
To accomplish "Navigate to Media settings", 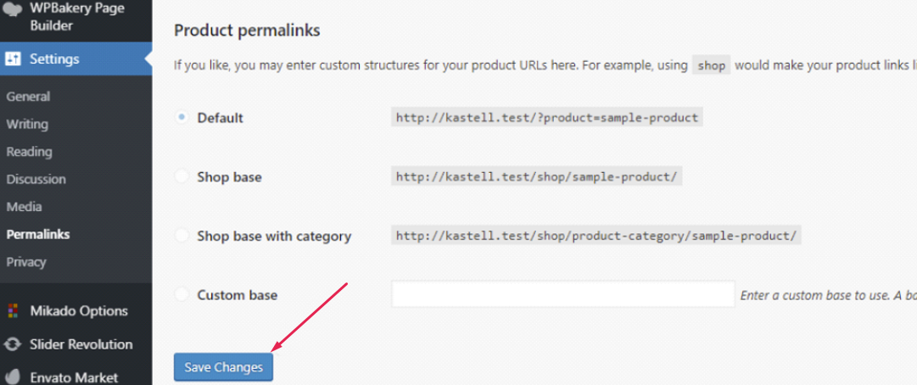I will point(24,207).
